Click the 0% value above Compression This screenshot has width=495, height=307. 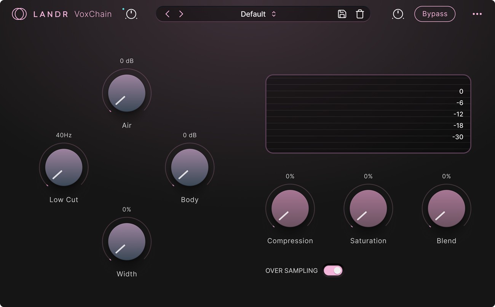pos(290,176)
